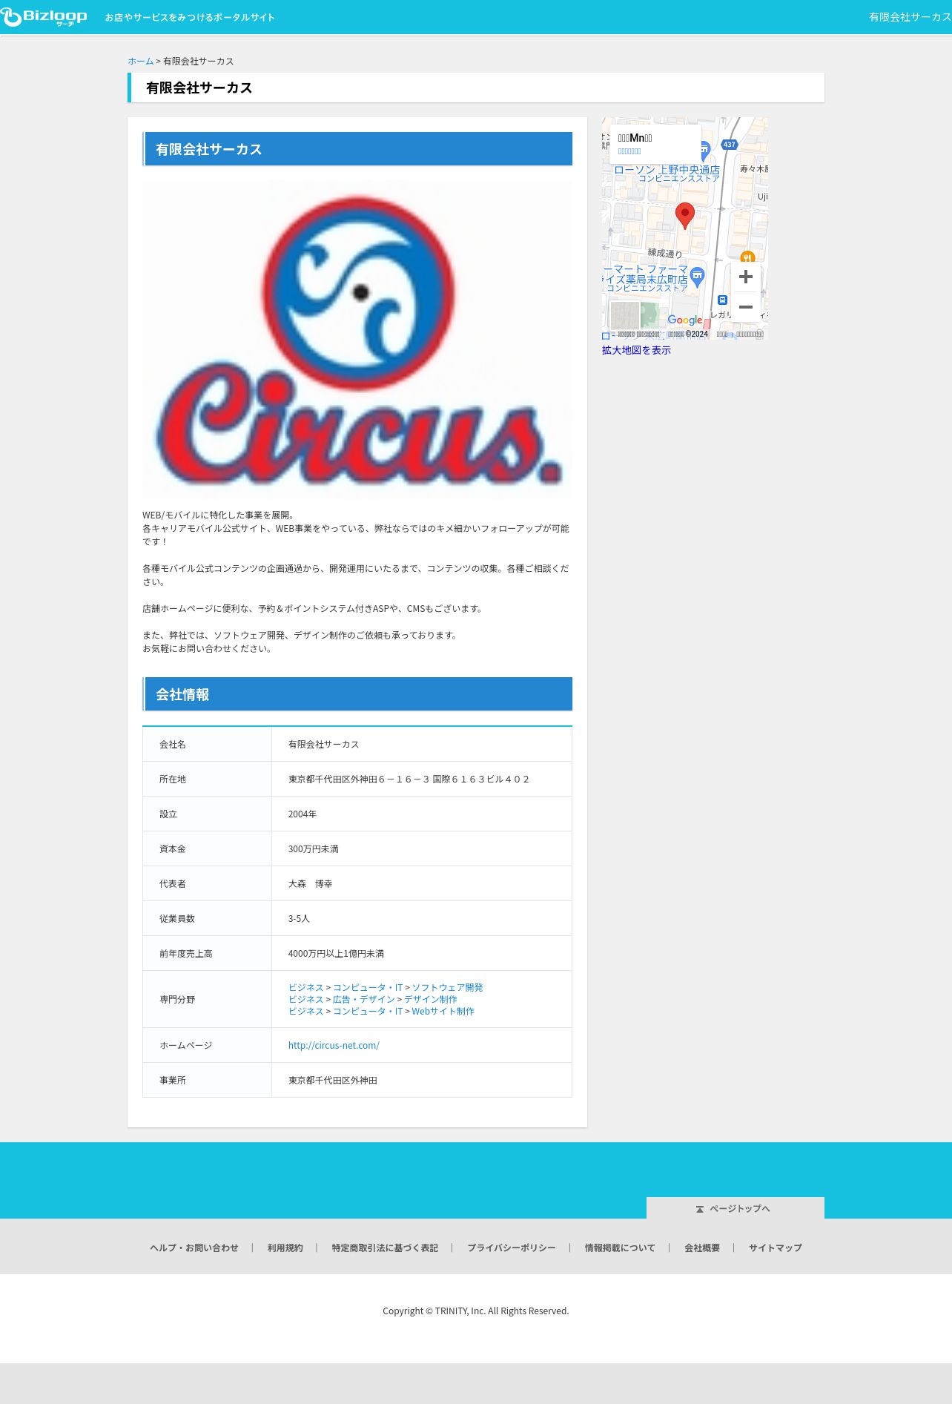Visit http://circus-net.com/ homepage link
This screenshot has width=952, height=1404.
(334, 1045)
